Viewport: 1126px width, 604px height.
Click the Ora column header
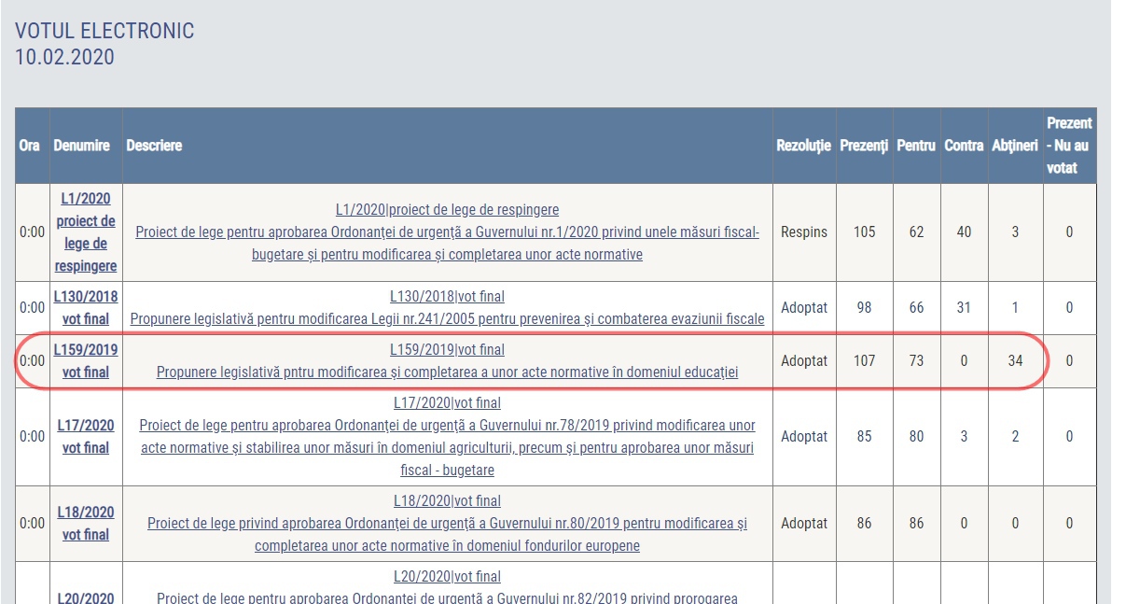pyautogui.click(x=29, y=146)
